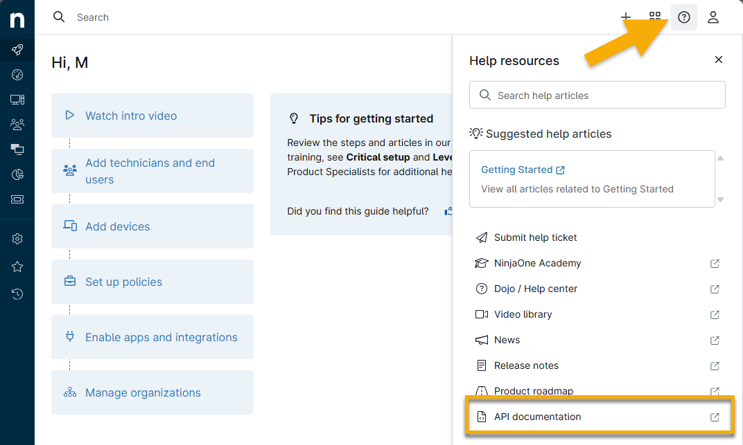This screenshot has height=445, width=743.
Task: Click the plus add icon in header
Action: click(625, 17)
